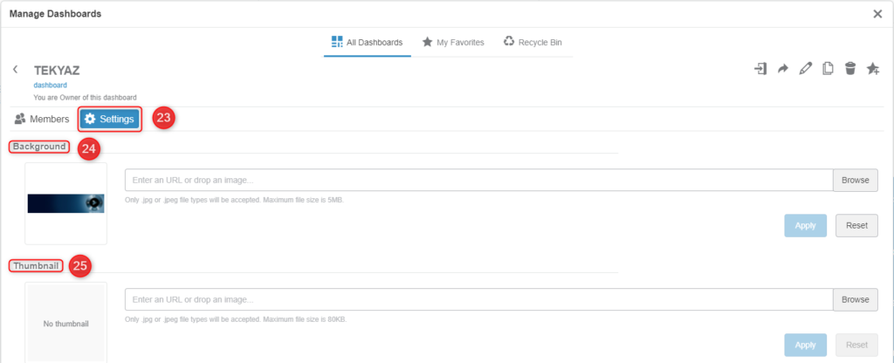Apply the Background image
The width and height of the screenshot is (894, 363).
806,226
